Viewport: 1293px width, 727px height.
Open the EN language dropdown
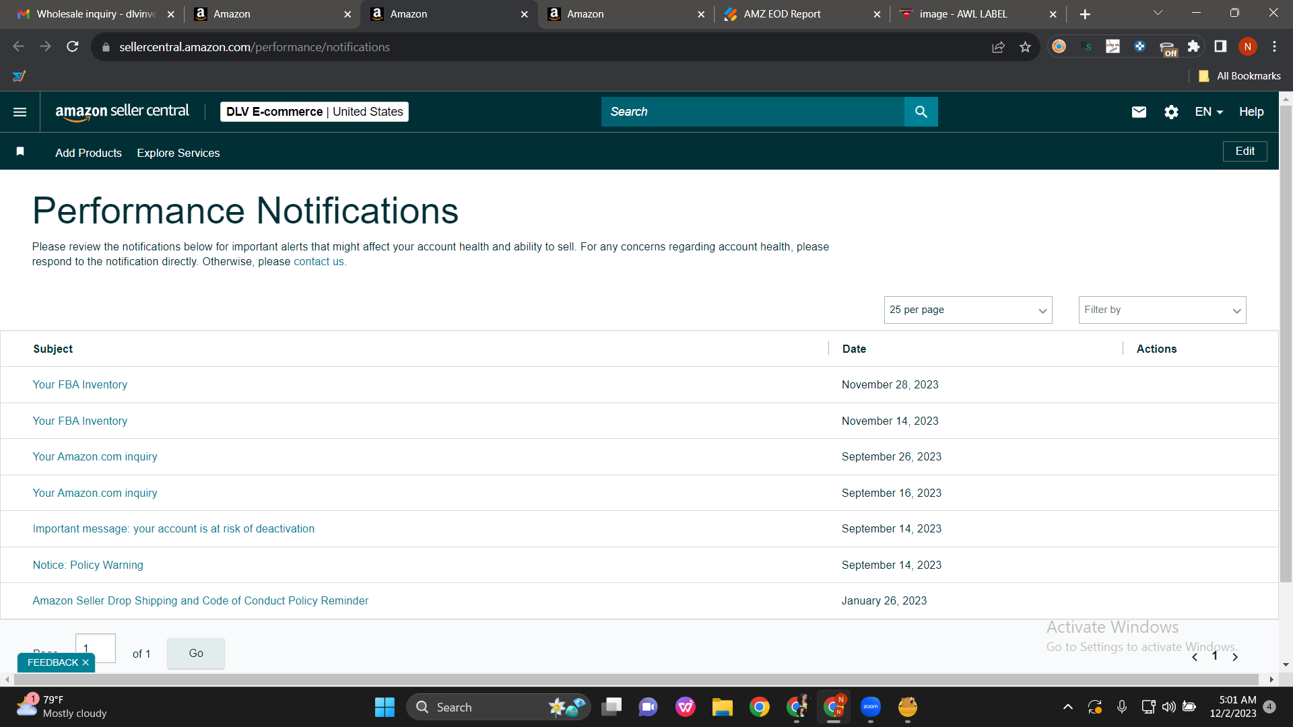click(1209, 112)
